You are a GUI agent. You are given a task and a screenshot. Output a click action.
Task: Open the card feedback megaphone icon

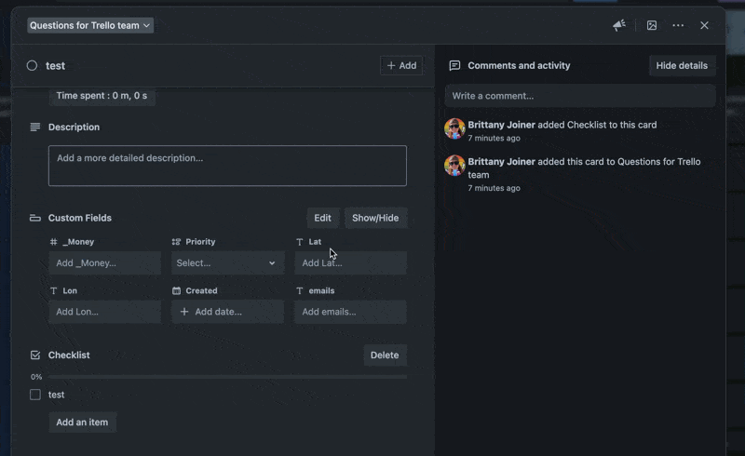(618, 25)
